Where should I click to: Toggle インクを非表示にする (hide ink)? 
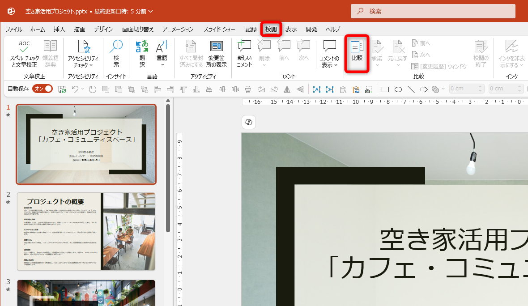point(511,54)
